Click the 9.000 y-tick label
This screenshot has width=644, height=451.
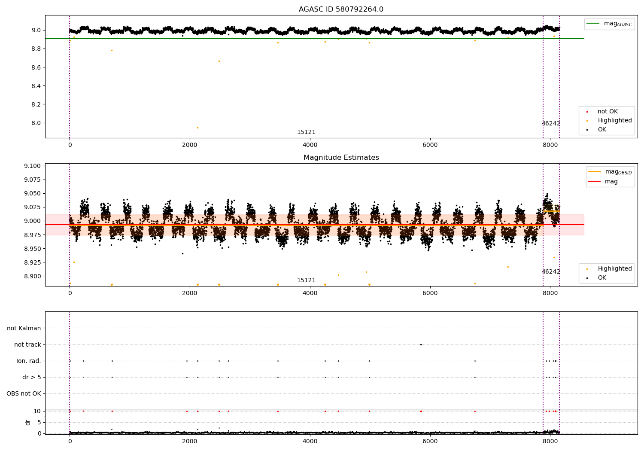tap(33, 221)
